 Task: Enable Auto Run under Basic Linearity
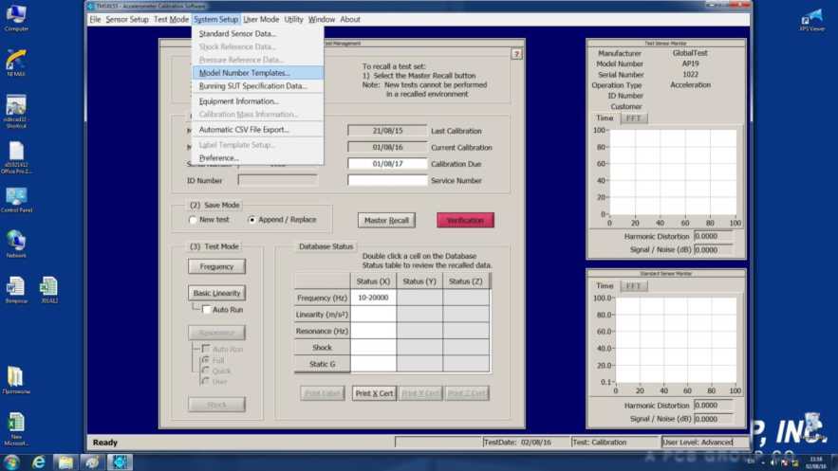pos(206,310)
